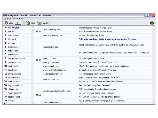Image resolution: width=158 pixels, height=118 pixels.
Task: Click the Stop icon in the toolbar
Action: tap(6, 23)
